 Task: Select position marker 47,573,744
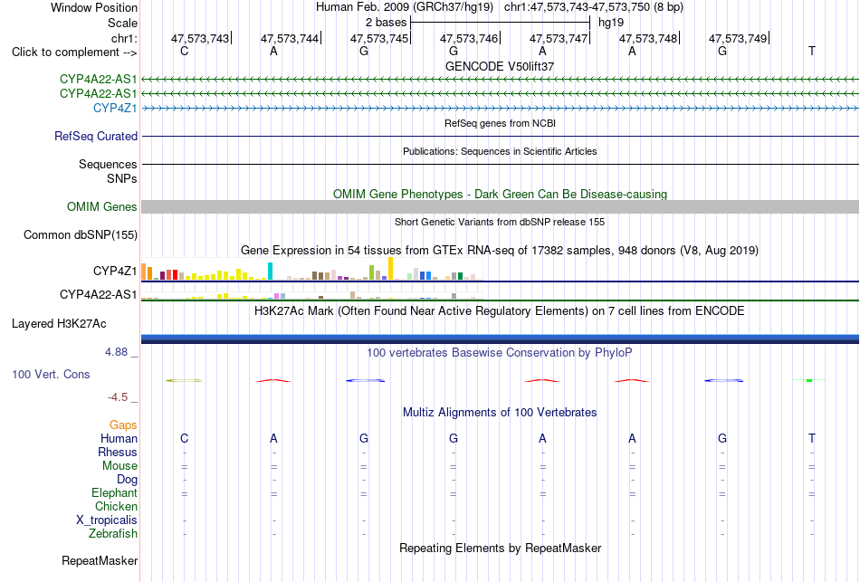point(290,38)
